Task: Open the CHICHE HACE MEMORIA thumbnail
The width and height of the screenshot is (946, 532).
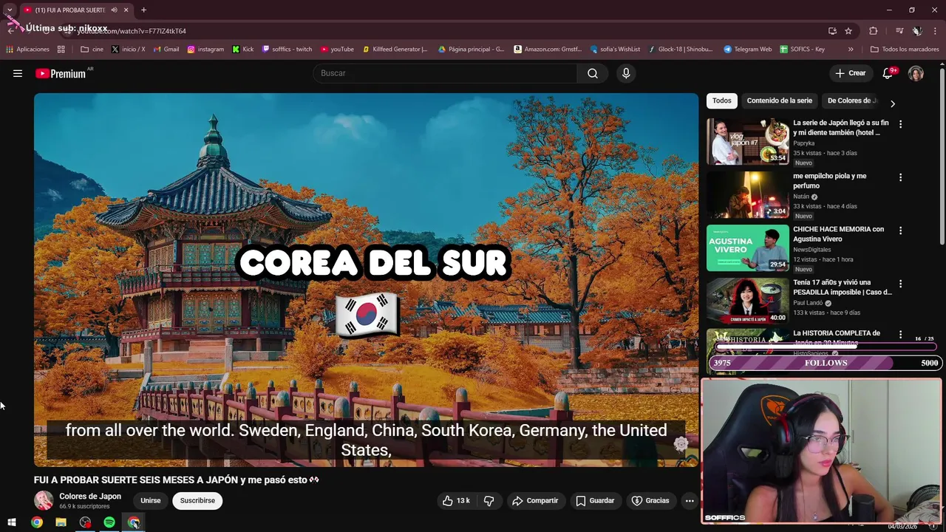Action: (x=747, y=248)
